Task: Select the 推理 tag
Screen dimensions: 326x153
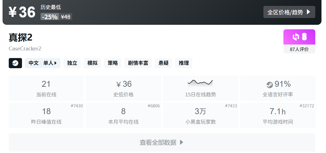Action: [184, 63]
